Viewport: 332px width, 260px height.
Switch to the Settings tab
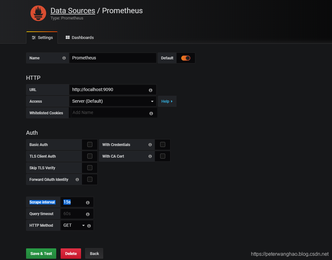(x=42, y=38)
